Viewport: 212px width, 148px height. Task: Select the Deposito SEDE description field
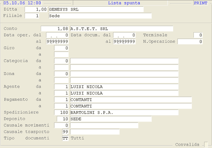(111, 119)
